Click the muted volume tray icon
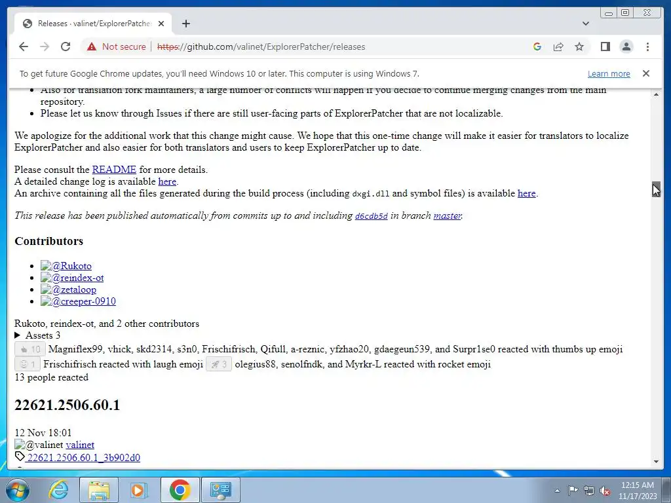671x503 pixels. (605, 491)
